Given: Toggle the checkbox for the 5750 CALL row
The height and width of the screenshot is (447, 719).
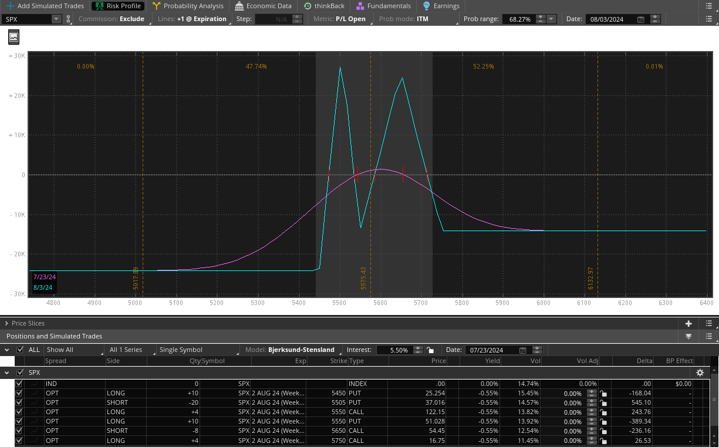Looking at the screenshot, I should pos(19,441).
